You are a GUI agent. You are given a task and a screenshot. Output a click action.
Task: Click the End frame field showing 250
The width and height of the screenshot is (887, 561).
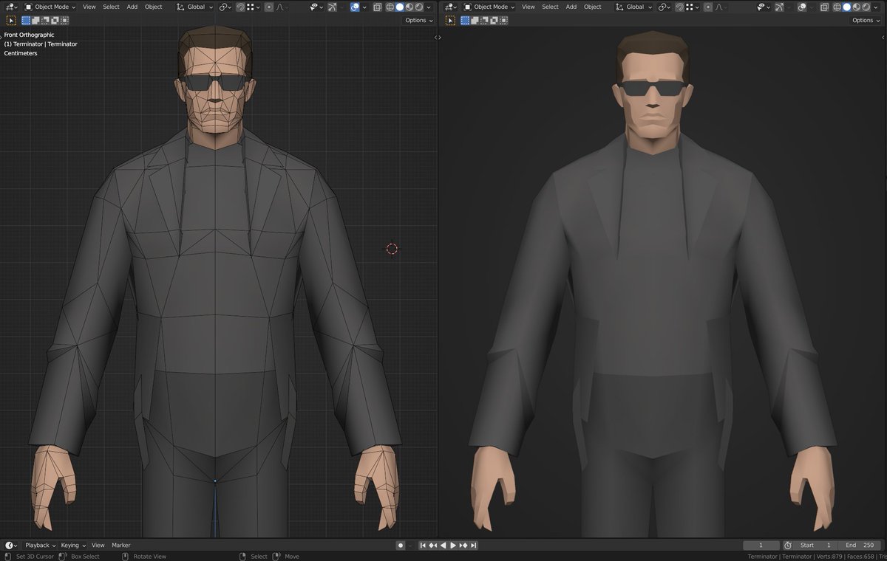pyautogui.click(x=860, y=545)
